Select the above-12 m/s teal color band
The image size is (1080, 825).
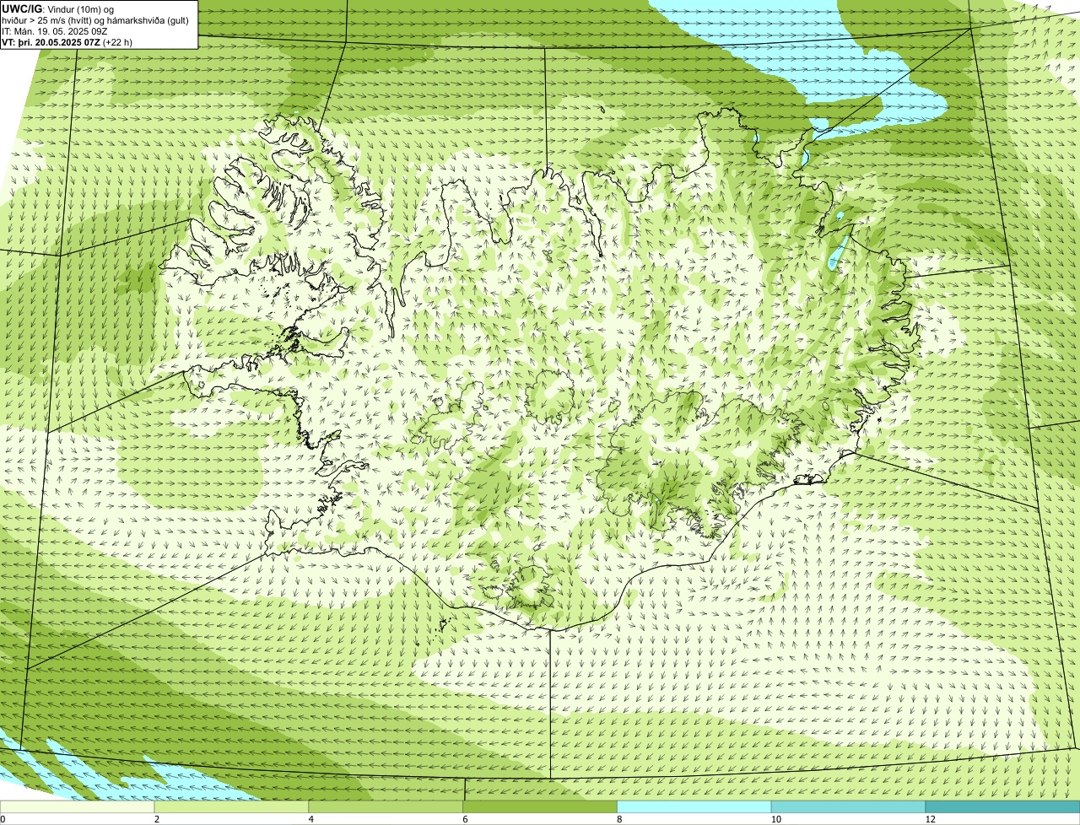pyautogui.click(x=1003, y=807)
